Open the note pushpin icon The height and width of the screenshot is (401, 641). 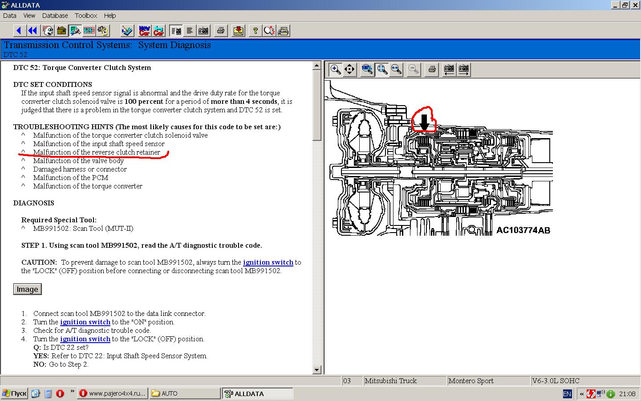(x=238, y=31)
